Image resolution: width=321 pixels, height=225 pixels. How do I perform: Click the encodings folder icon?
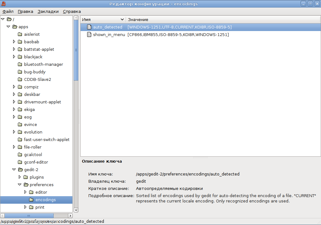(x=31, y=200)
